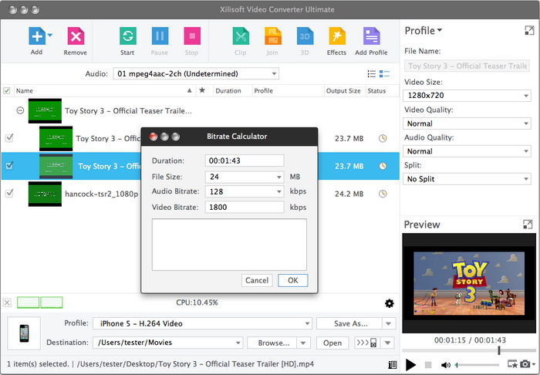Click the Add file icon
This screenshot has height=375, width=540.
pos(35,36)
